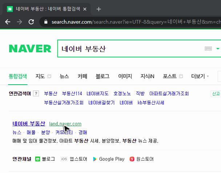Screen dimensions: 221x173
Task: Click related search 부동산114
Action: click(72, 93)
